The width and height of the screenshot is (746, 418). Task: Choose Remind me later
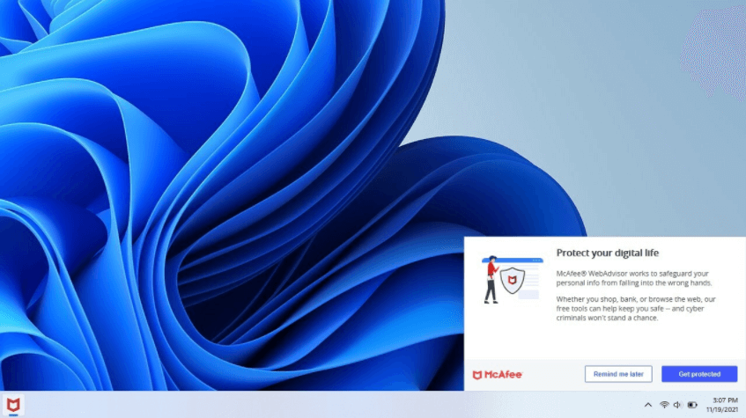pos(618,374)
